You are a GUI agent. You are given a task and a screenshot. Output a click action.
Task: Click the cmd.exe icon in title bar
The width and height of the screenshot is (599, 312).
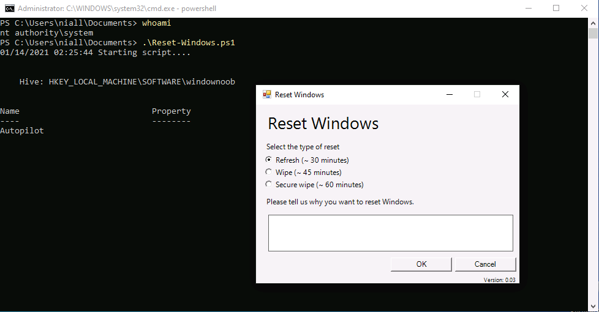(x=9, y=9)
